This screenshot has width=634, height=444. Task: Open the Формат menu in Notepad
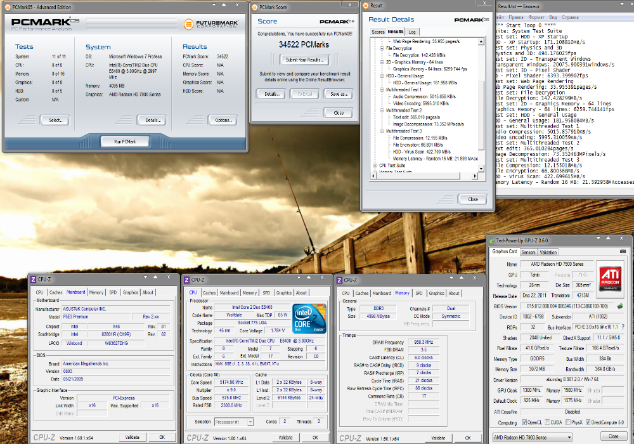click(536, 17)
